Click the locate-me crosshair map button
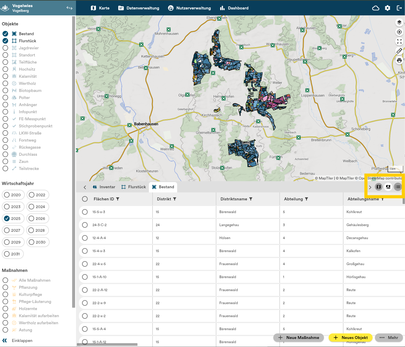This screenshot has width=405, height=347. coord(399,32)
